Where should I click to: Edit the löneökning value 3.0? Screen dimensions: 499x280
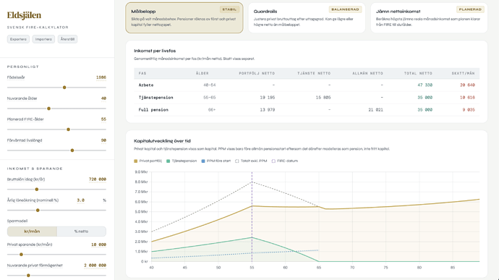pos(80,200)
